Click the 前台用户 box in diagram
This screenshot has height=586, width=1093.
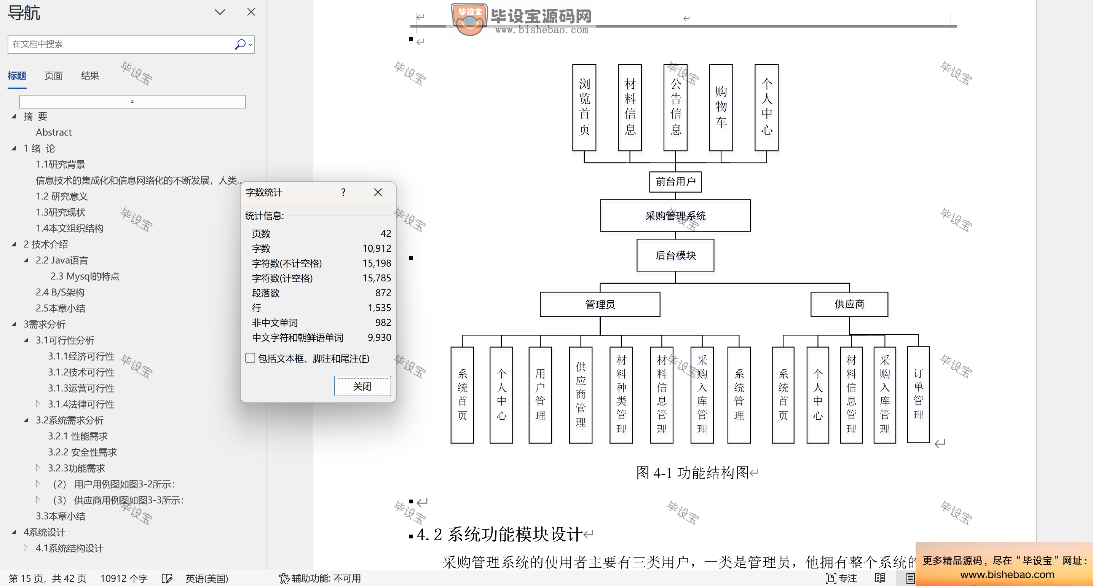coord(675,182)
